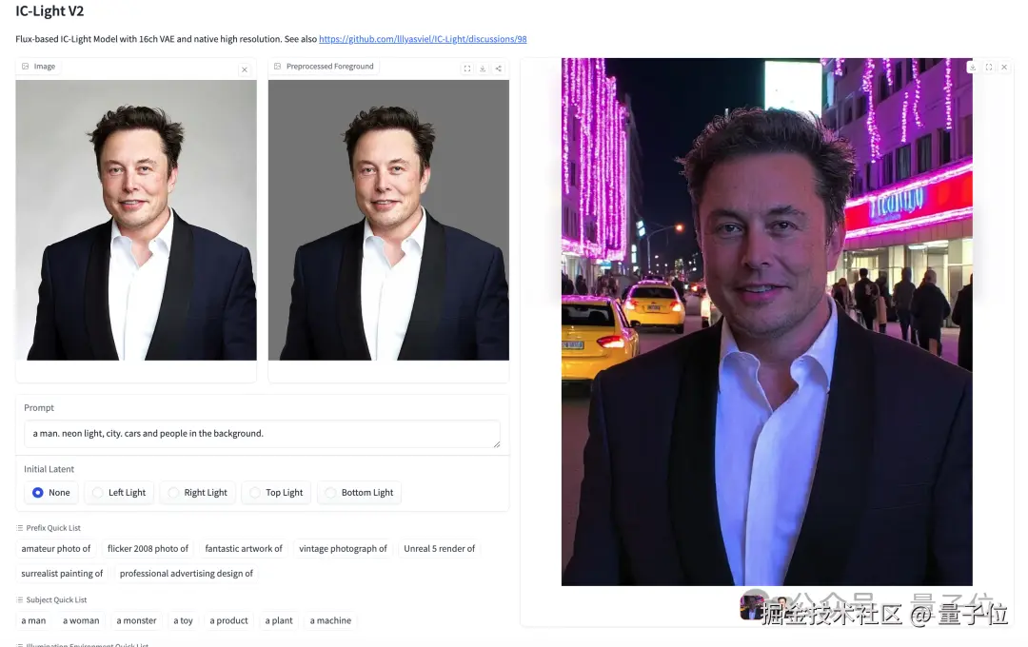Image resolution: width=1028 pixels, height=647 pixels.
Task: Open the IC-Light GitHub discussions link
Action: pos(423,39)
